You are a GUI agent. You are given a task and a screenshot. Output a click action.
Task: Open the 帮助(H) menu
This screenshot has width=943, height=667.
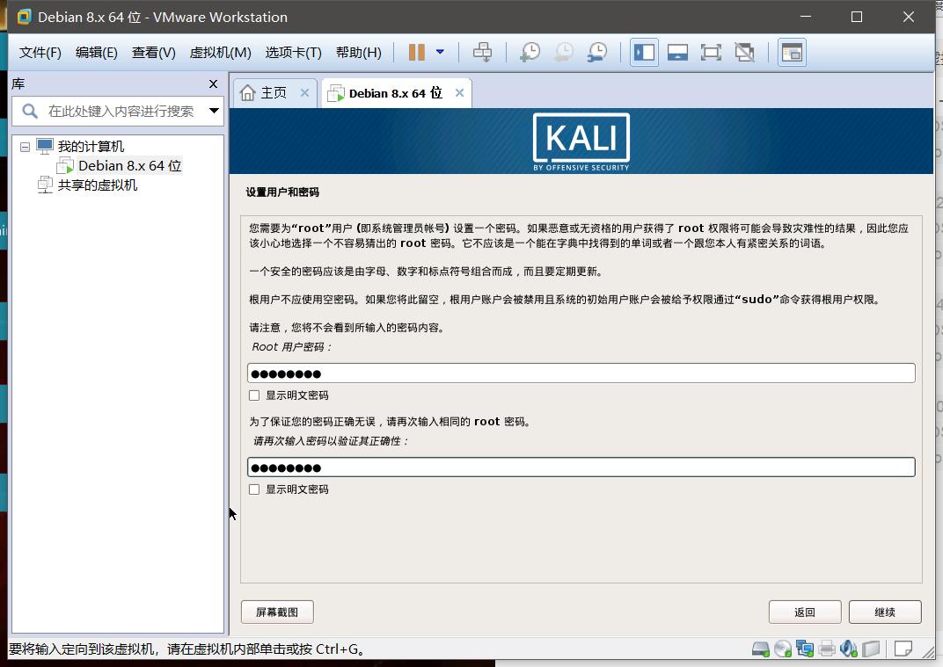[x=358, y=52]
